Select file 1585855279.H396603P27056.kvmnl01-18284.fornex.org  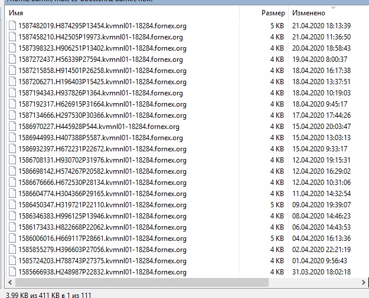tap(102, 250)
